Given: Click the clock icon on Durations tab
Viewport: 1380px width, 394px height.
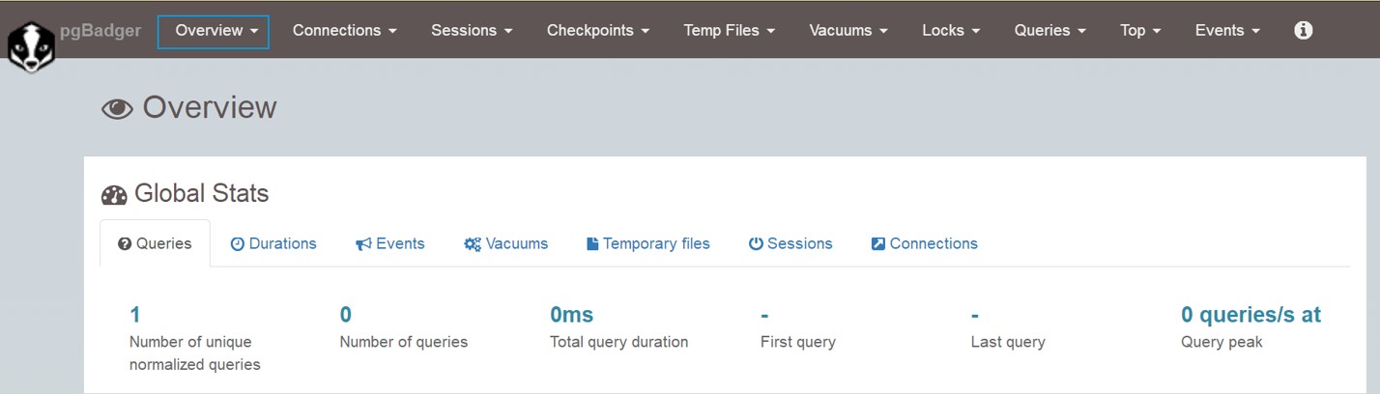Looking at the screenshot, I should coord(237,244).
